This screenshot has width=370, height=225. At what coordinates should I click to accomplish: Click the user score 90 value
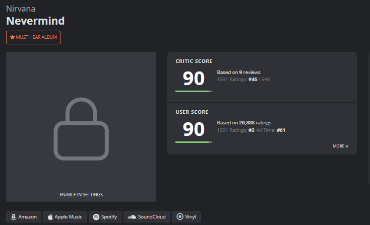tap(194, 129)
